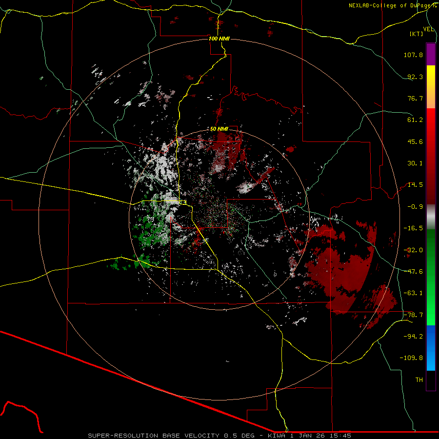Select the blue segment of the color bar

point(431,348)
